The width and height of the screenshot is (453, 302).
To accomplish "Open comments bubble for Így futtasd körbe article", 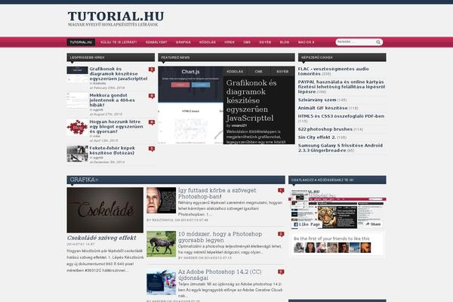I will (281, 190).
